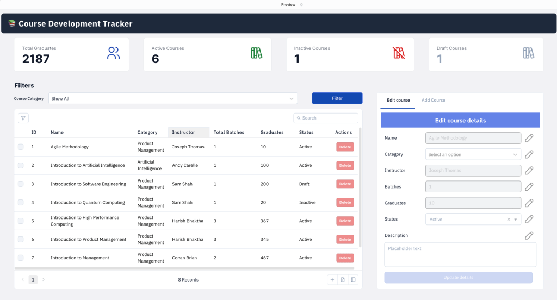The height and width of the screenshot is (300, 557).
Task: Clear the Status selection with X
Action: pyautogui.click(x=509, y=220)
